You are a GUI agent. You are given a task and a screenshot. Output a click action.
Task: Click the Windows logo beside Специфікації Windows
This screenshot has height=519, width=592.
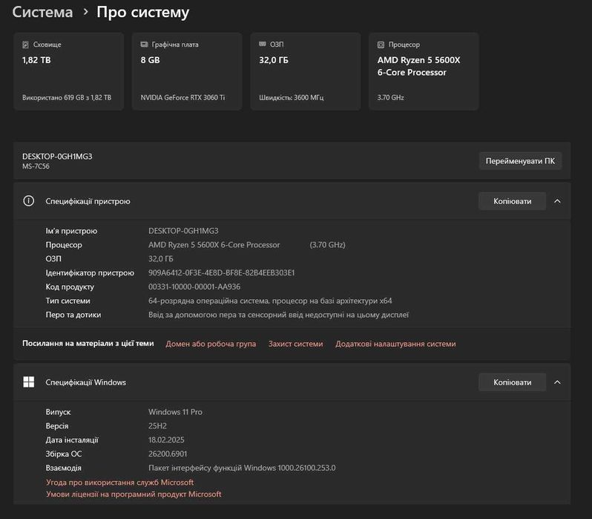point(29,382)
